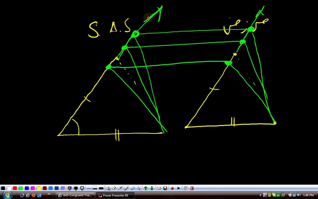Select the navy blue pen color swatch

point(57,188)
